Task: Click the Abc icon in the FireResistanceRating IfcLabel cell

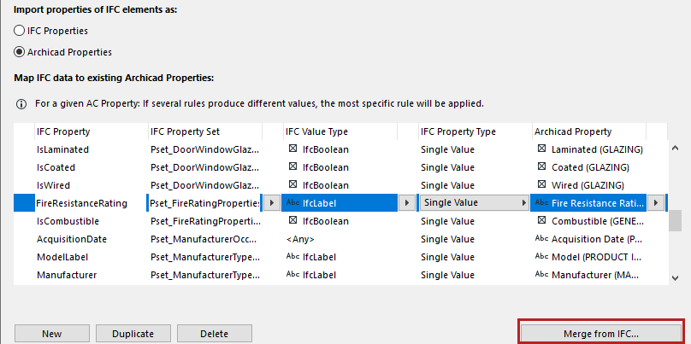Action: point(292,203)
